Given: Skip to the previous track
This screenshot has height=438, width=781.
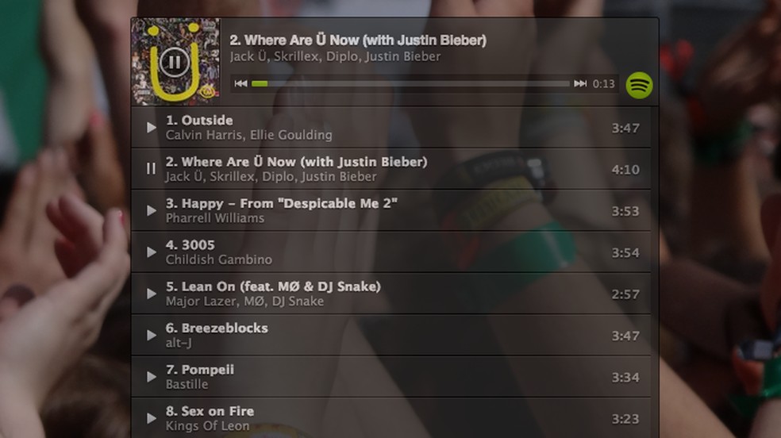Looking at the screenshot, I should pos(240,83).
